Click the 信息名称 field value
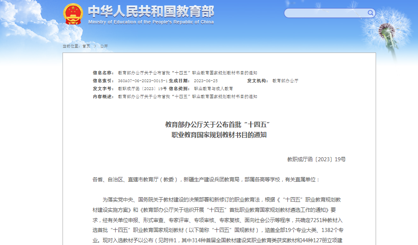 pyautogui.click(x=188, y=73)
